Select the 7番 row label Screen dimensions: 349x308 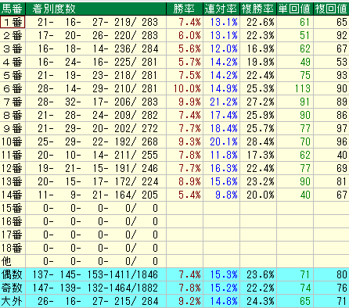pos(13,102)
